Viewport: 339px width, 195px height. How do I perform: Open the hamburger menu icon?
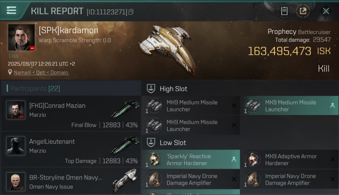point(11,10)
